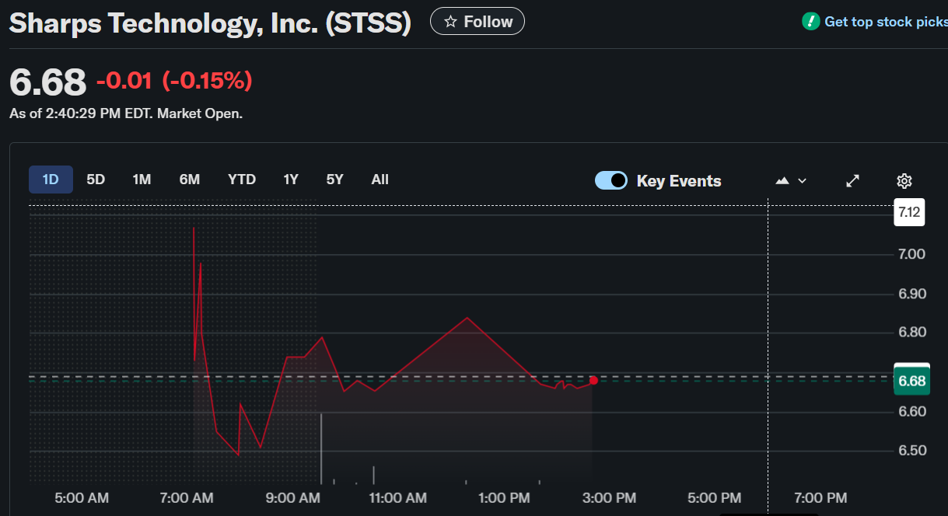The height and width of the screenshot is (516, 948).
Task: Select the 1M time range
Action: pyautogui.click(x=142, y=180)
